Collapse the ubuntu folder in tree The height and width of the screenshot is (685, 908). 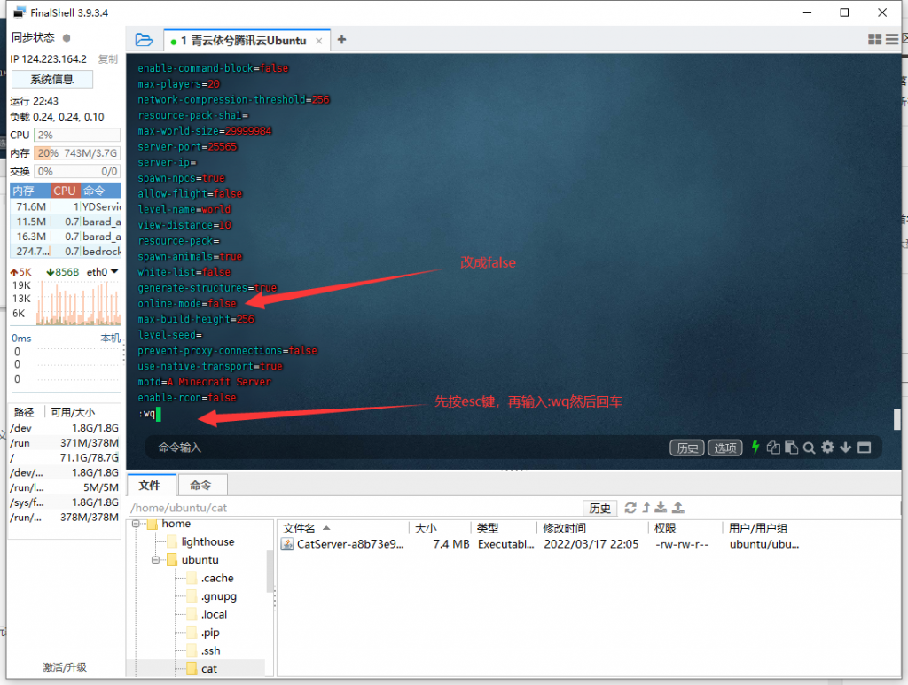155,560
